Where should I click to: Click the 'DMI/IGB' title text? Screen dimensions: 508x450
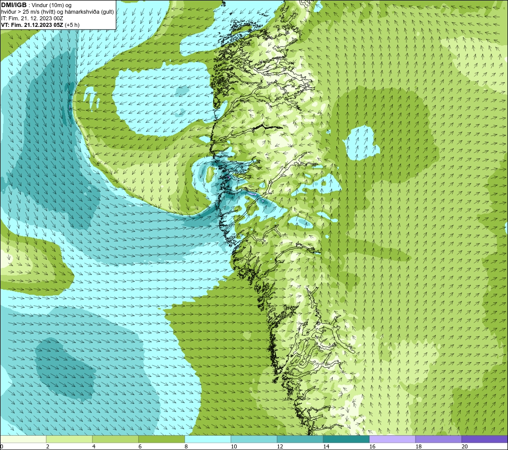pos(14,5)
